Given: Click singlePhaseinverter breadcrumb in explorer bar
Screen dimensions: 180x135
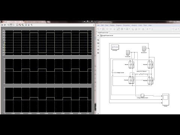Looking at the screenshot, I should pyautogui.click(x=108, y=36).
